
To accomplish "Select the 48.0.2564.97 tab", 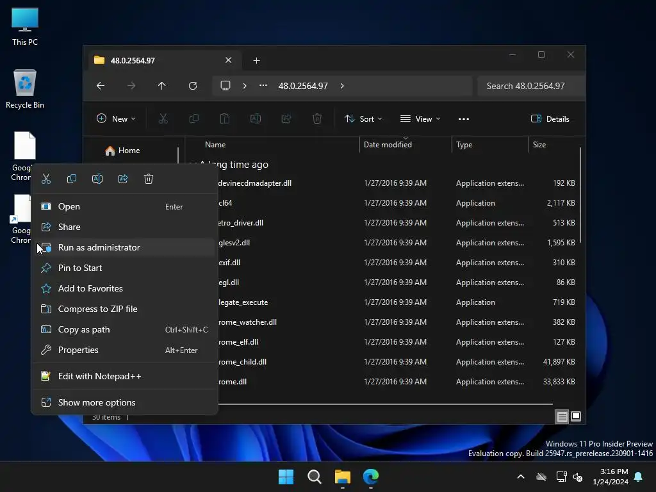I will (165, 60).
